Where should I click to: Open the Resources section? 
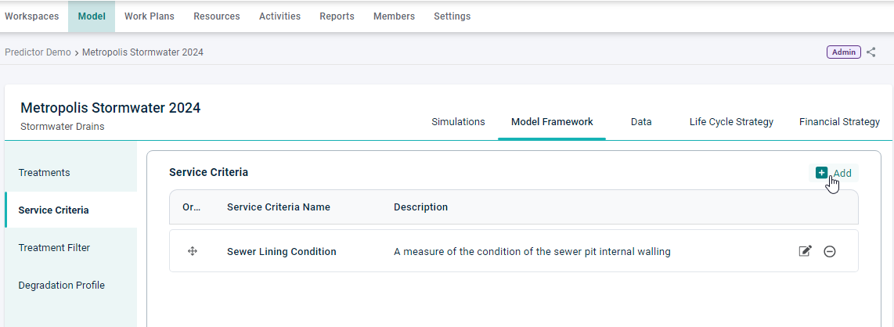pos(217,16)
